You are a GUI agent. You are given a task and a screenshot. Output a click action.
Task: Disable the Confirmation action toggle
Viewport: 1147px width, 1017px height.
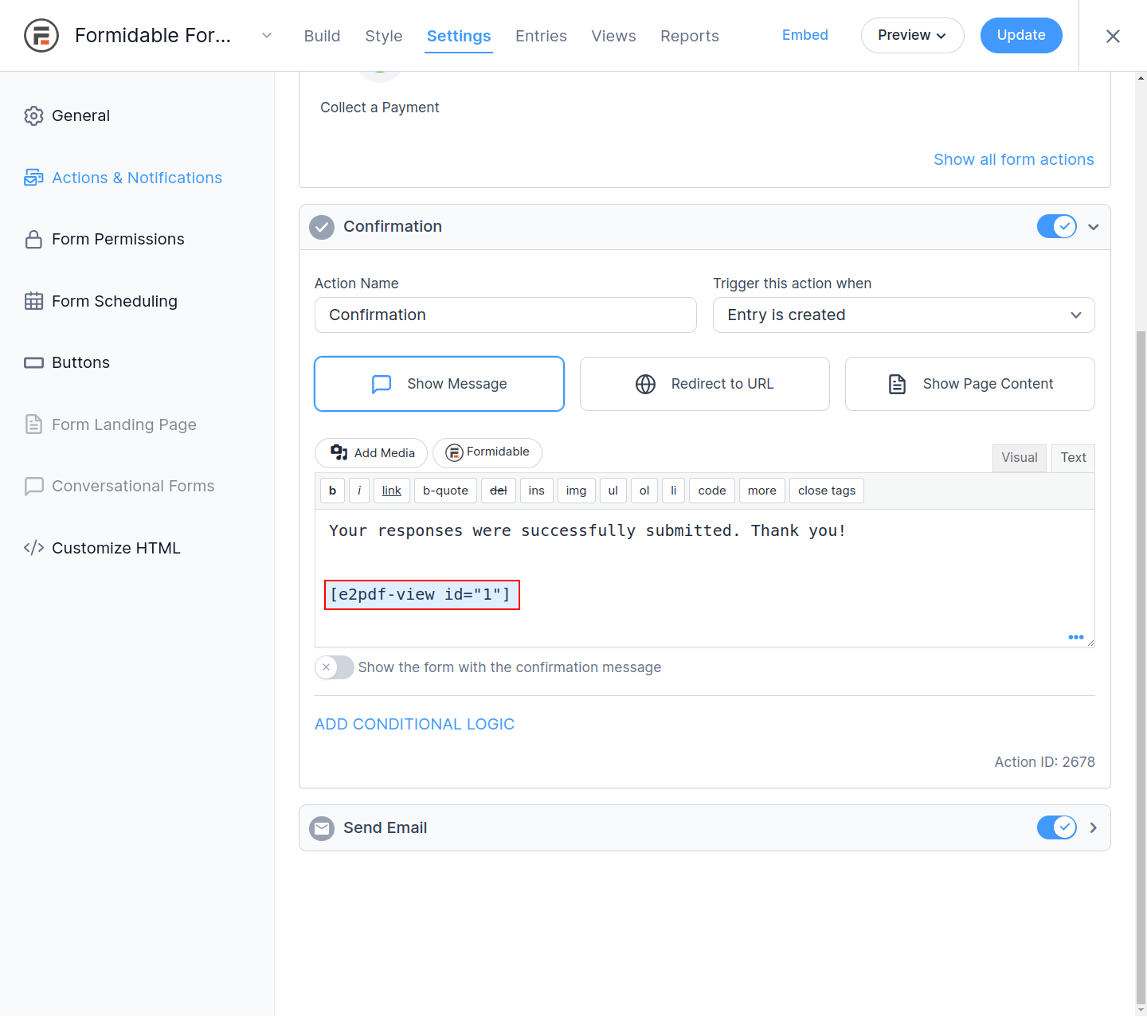1056,227
